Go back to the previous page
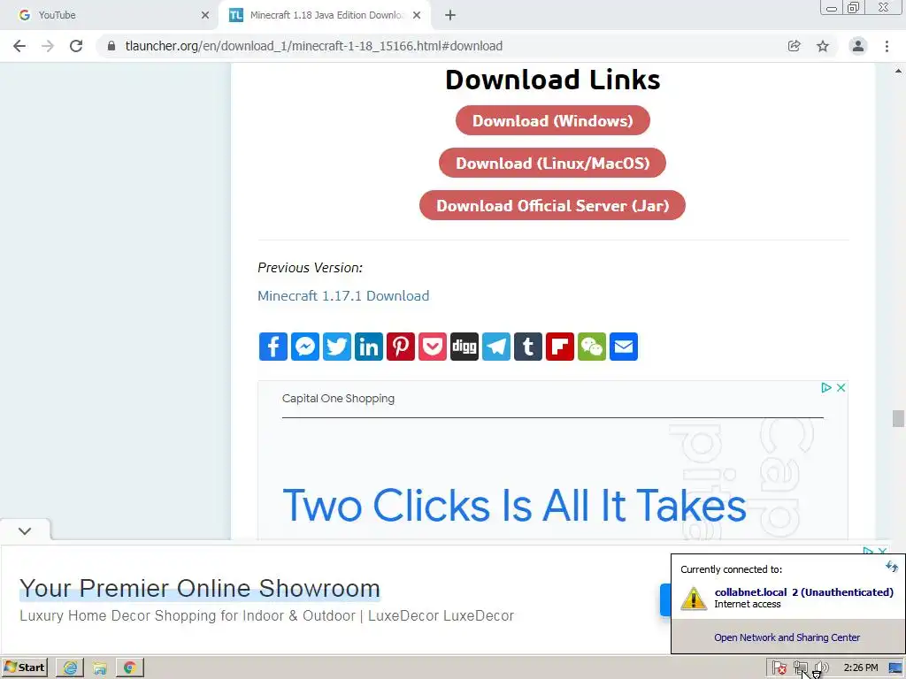 click(19, 46)
